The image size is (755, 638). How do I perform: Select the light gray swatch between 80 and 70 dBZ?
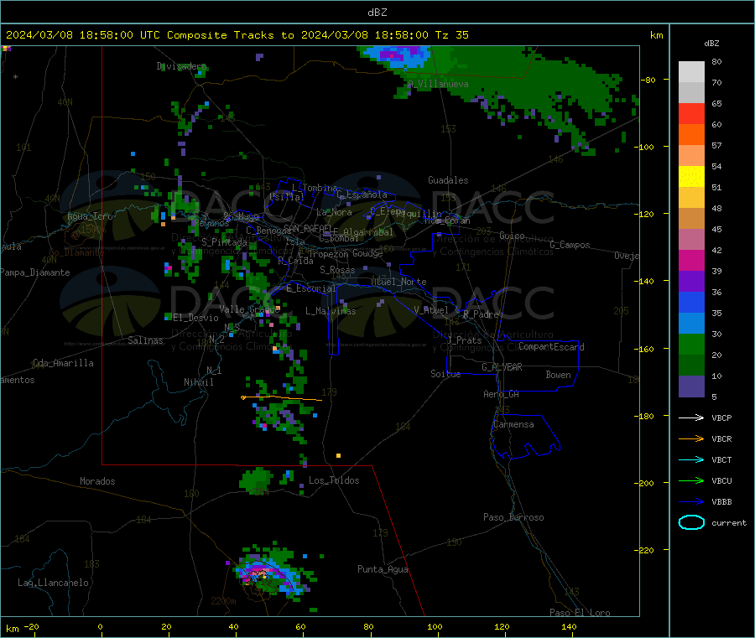click(691, 72)
